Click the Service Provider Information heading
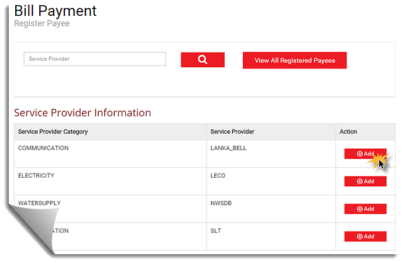The width and height of the screenshot is (402, 263). [x=83, y=113]
